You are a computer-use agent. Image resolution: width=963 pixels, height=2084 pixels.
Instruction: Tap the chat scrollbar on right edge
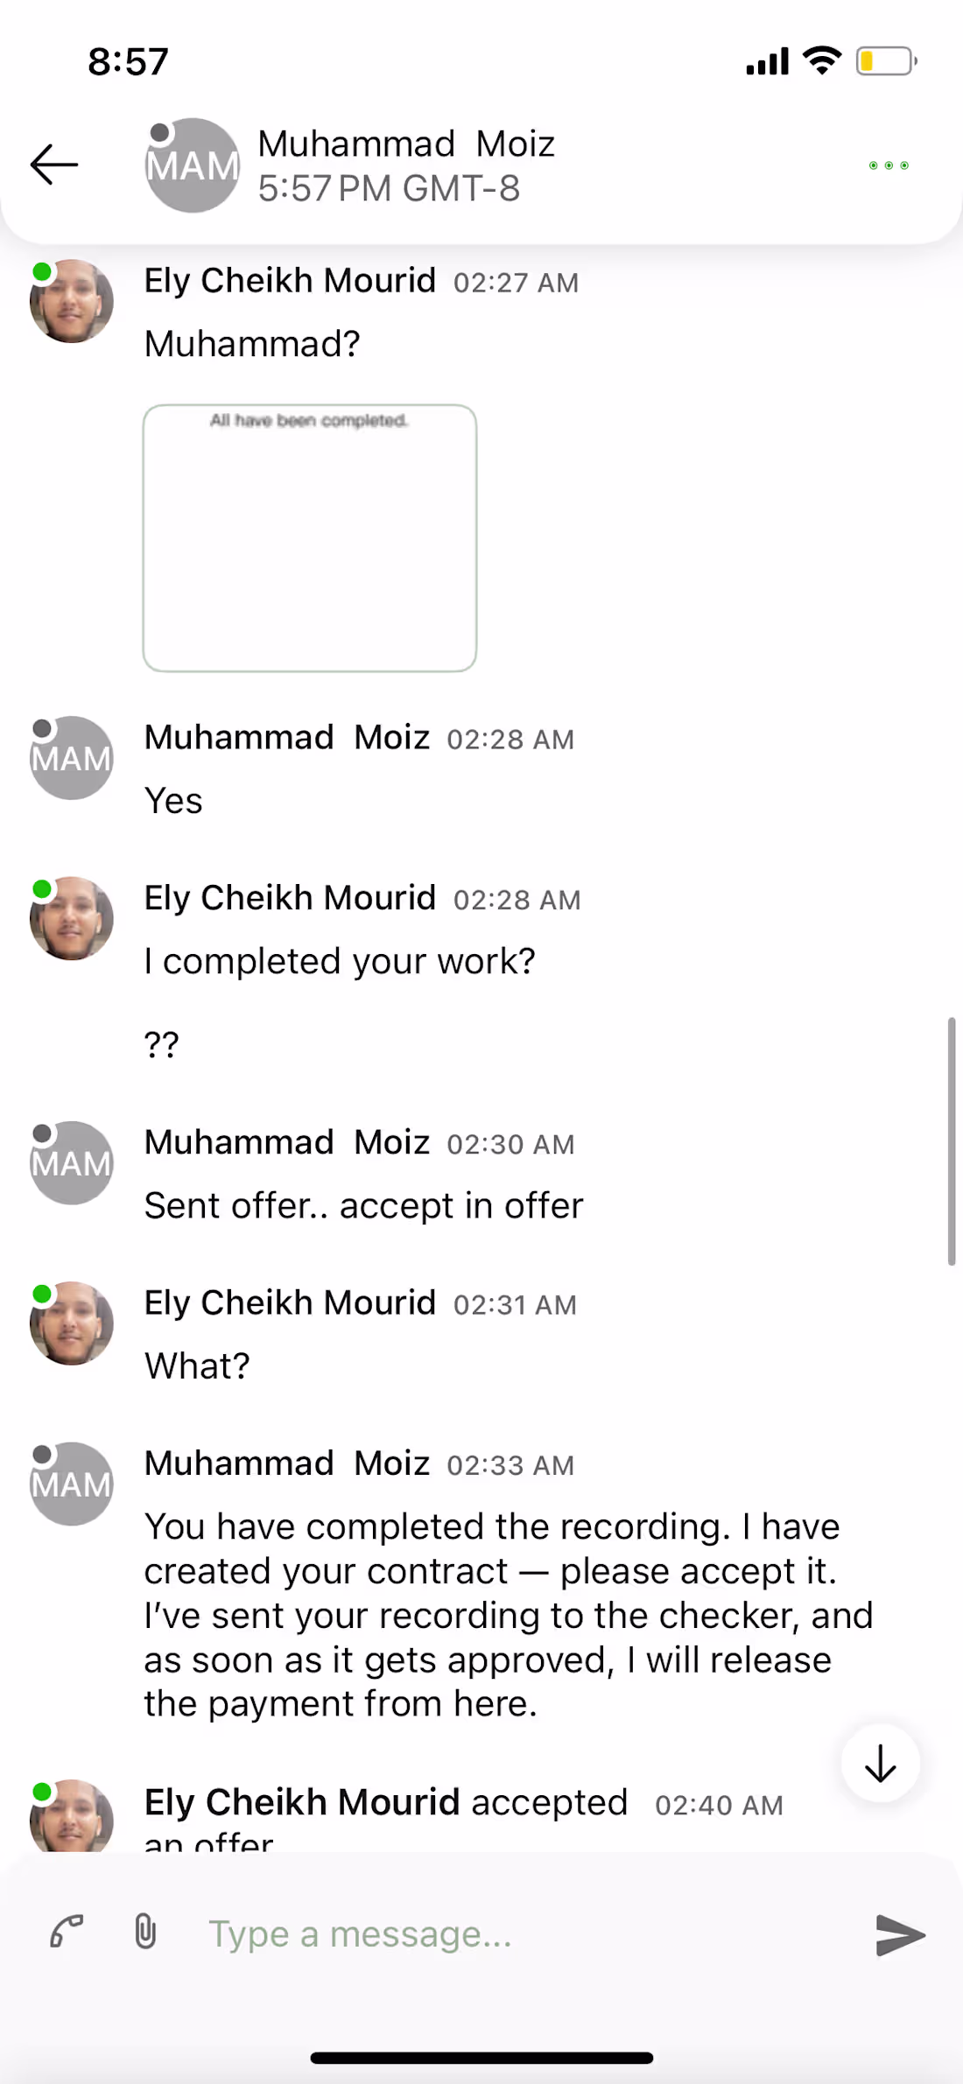[x=951, y=1140]
